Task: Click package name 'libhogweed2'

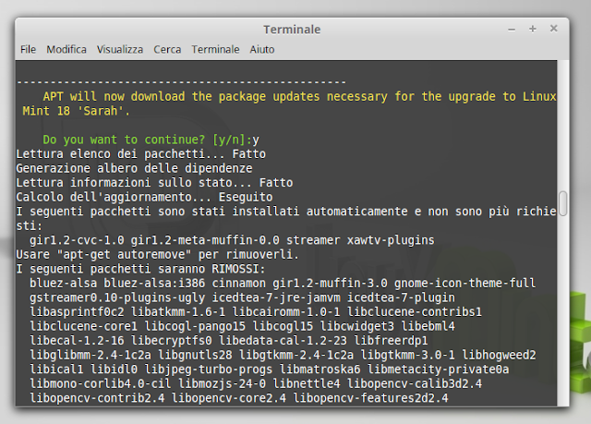Action: [499, 355]
